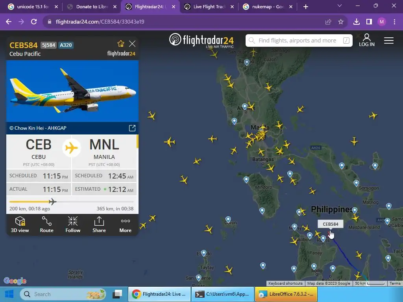The width and height of the screenshot is (403, 302).
Task: Open the Flightradar24 hamburger menu
Action: click(388, 41)
